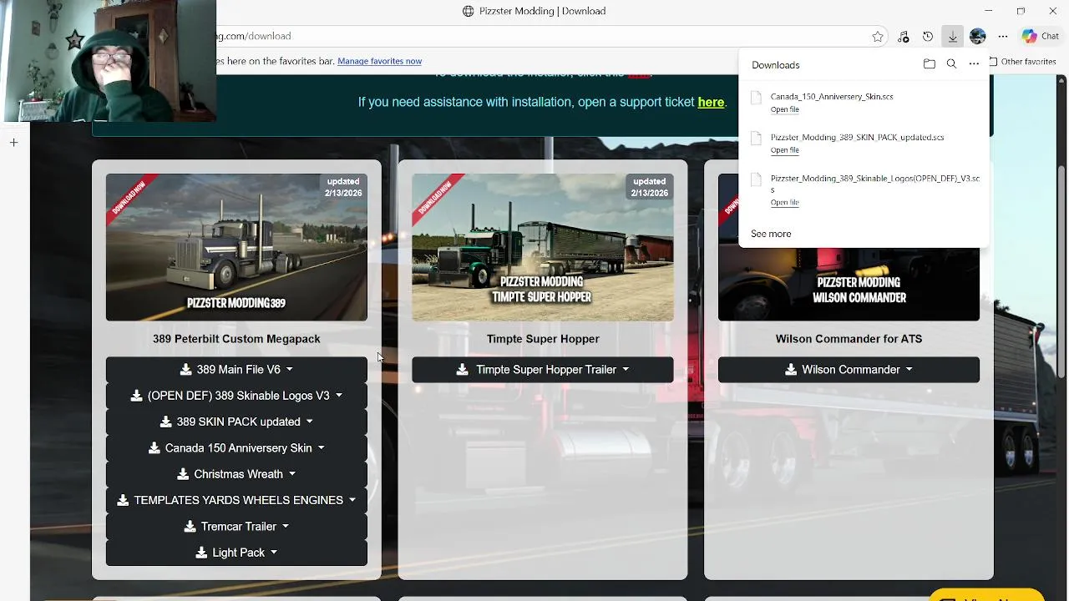Click Manage favorites now link

pyautogui.click(x=379, y=61)
